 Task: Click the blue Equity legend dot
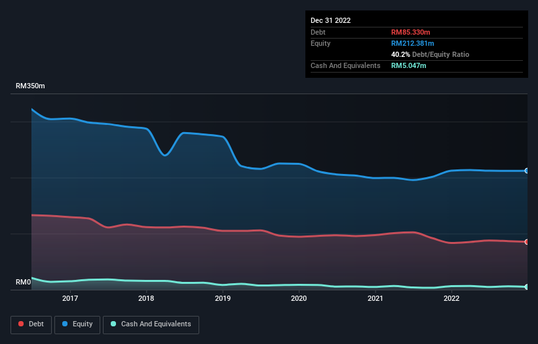[65, 324]
